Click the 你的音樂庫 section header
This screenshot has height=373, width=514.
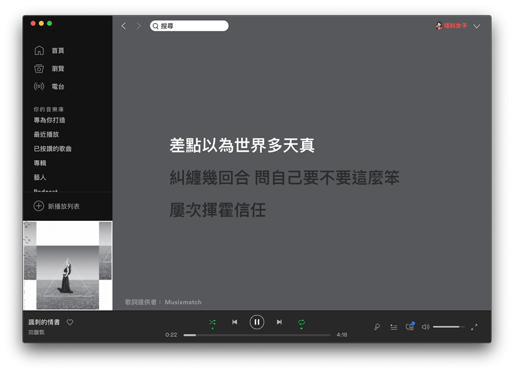coord(49,109)
